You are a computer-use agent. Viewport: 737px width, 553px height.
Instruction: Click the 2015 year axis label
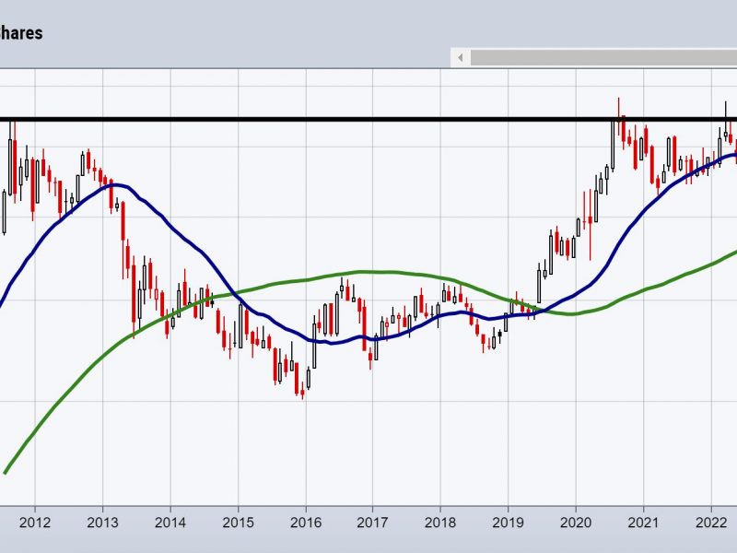click(238, 523)
